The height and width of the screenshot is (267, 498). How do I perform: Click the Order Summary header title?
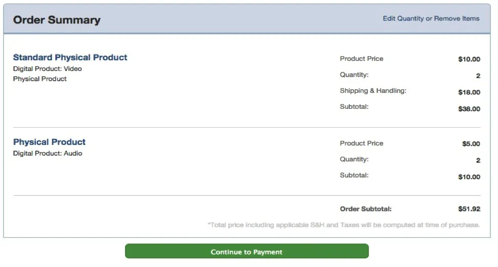[x=57, y=20]
